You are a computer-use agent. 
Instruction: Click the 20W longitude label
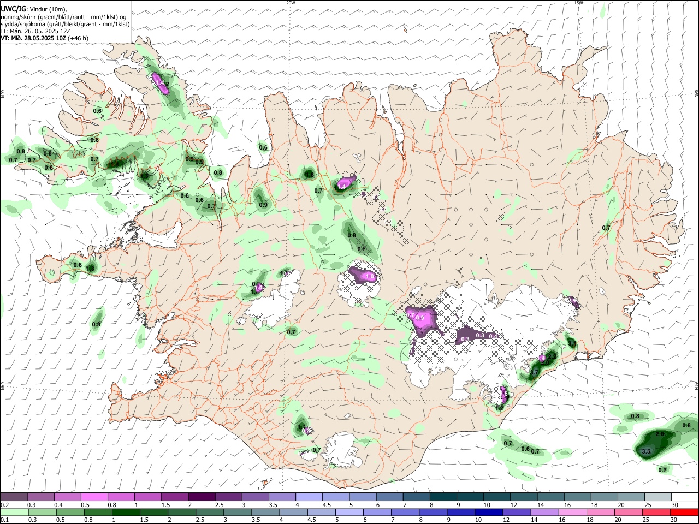(291, 3)
